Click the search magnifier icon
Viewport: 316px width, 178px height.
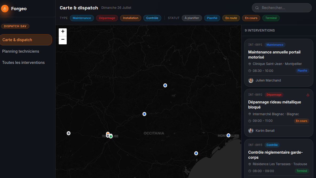pos(257,8)
